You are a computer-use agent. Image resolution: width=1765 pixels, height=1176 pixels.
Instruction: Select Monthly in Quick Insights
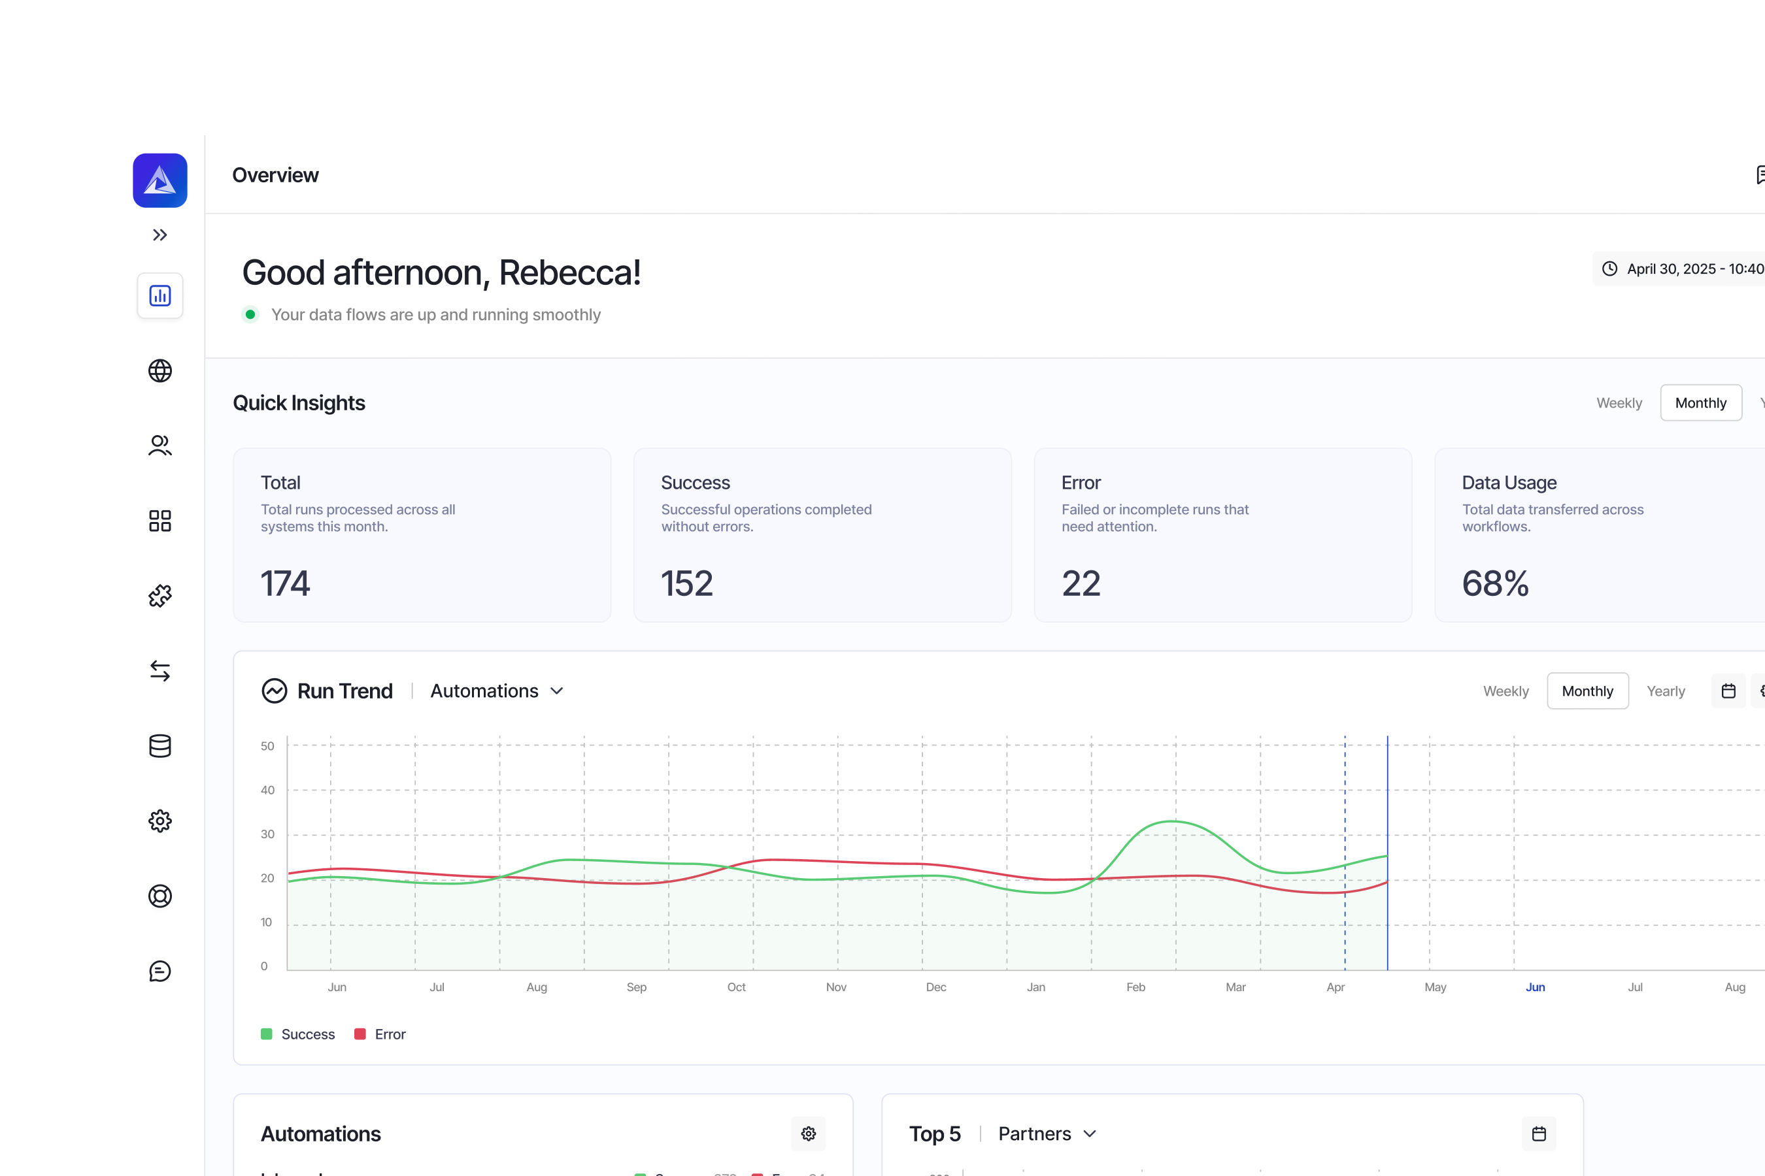(x=1700, y=402)
